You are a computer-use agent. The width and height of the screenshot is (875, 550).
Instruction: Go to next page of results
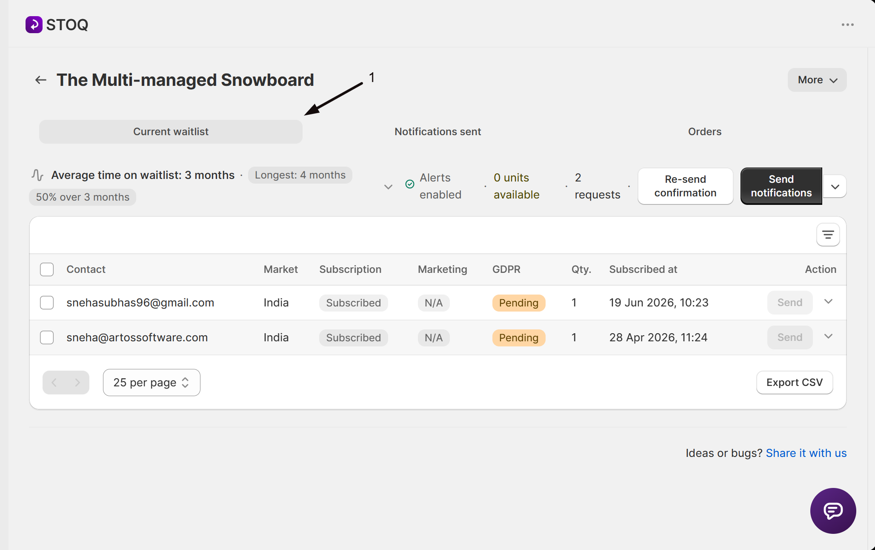point(77,383)
